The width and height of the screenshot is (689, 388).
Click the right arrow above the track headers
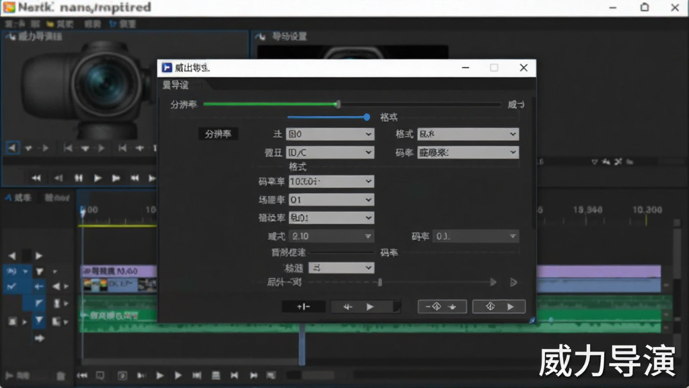coord(38,255)
